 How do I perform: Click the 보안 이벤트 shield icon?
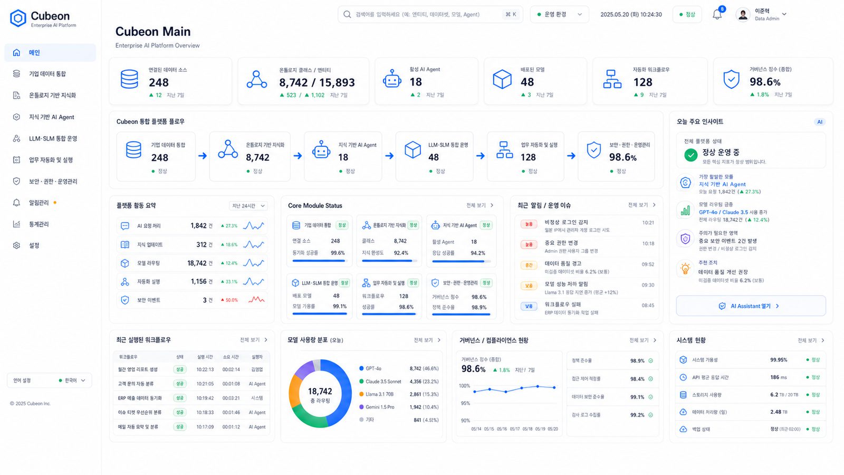[x=125, y=300]
